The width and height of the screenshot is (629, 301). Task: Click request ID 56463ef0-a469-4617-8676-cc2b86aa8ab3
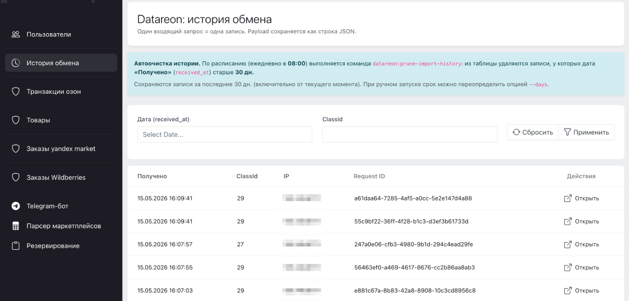(415, 267)
